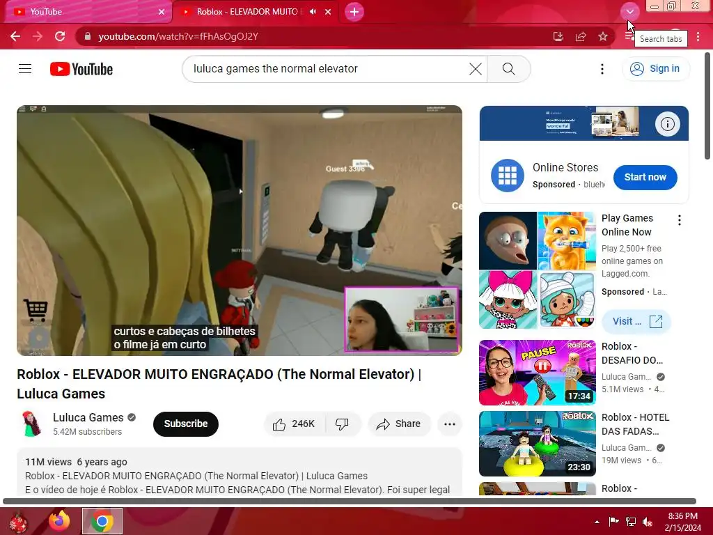Close the Roblox ELEVADOR MUITO tab

point(328,12)
